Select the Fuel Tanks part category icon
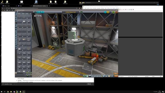The image size is (165, 93). coord(16,16)
